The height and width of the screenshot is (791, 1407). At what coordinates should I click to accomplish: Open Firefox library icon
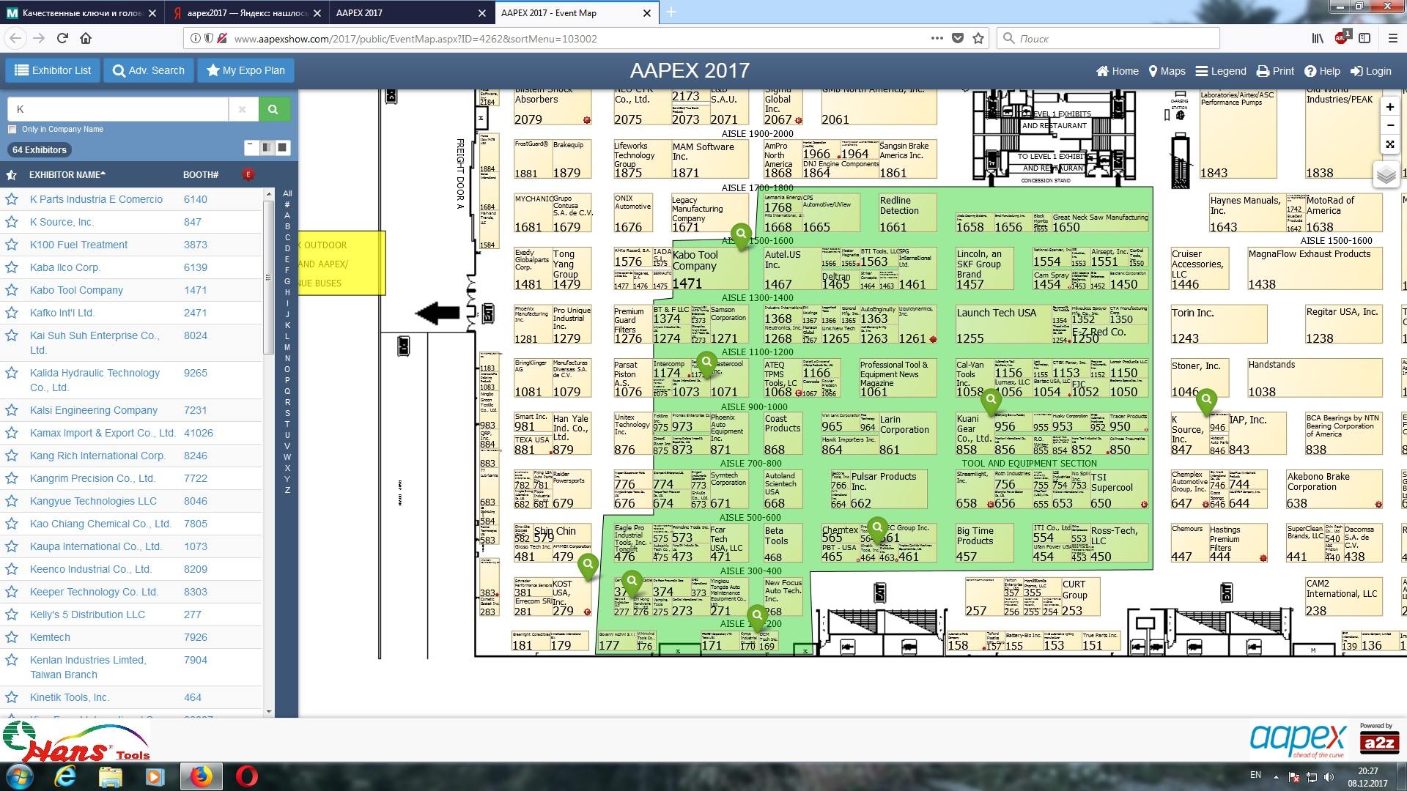click(1318, 38)
